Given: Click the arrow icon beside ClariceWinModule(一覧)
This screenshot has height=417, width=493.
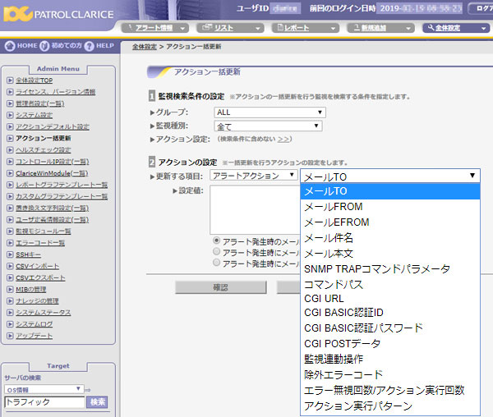Looking at the screenshot, I should pyautogui.click(x=10, y=173).
